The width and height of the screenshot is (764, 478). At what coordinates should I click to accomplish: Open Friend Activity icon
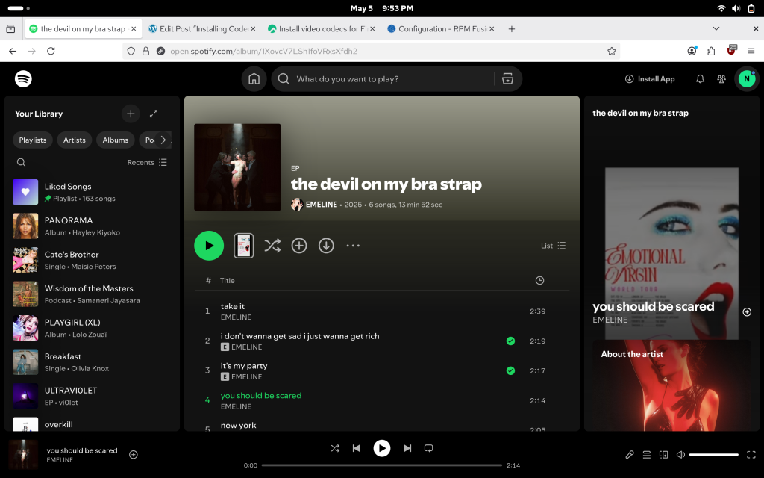(721, 79)
